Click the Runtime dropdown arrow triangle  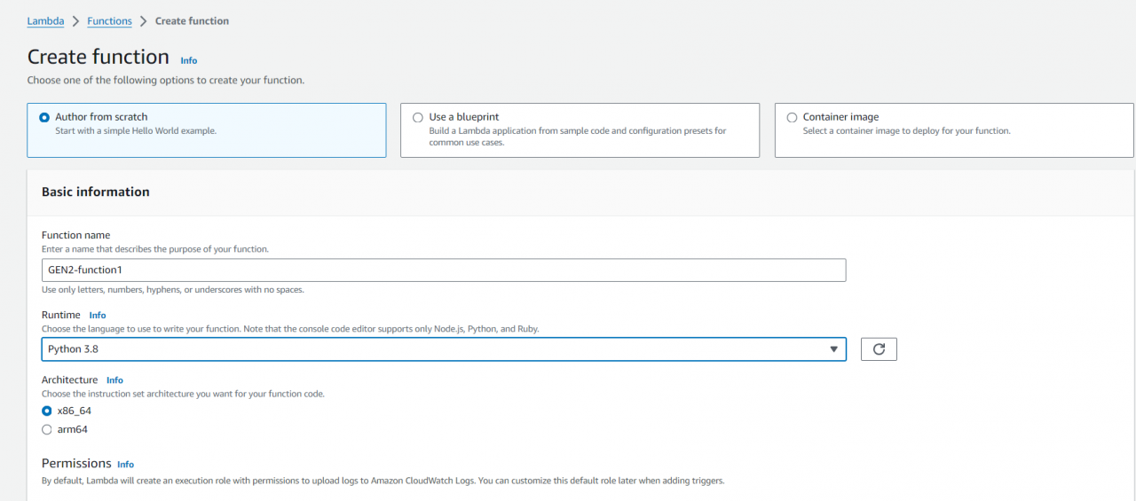click(833, 349)
